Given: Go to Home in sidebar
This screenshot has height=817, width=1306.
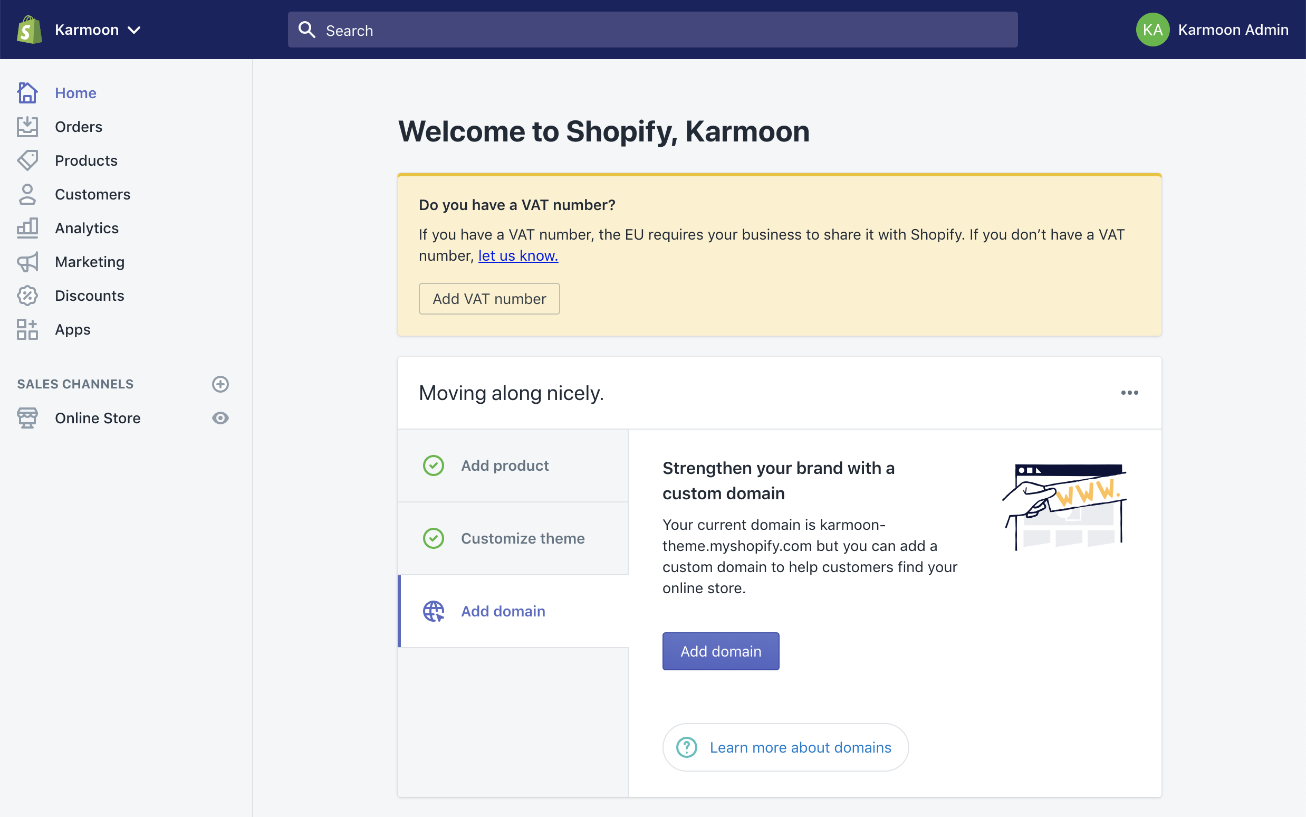Looking at the screenshot, I should [x=75, y=93].
